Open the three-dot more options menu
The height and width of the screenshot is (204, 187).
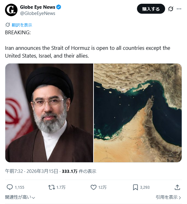179,9
